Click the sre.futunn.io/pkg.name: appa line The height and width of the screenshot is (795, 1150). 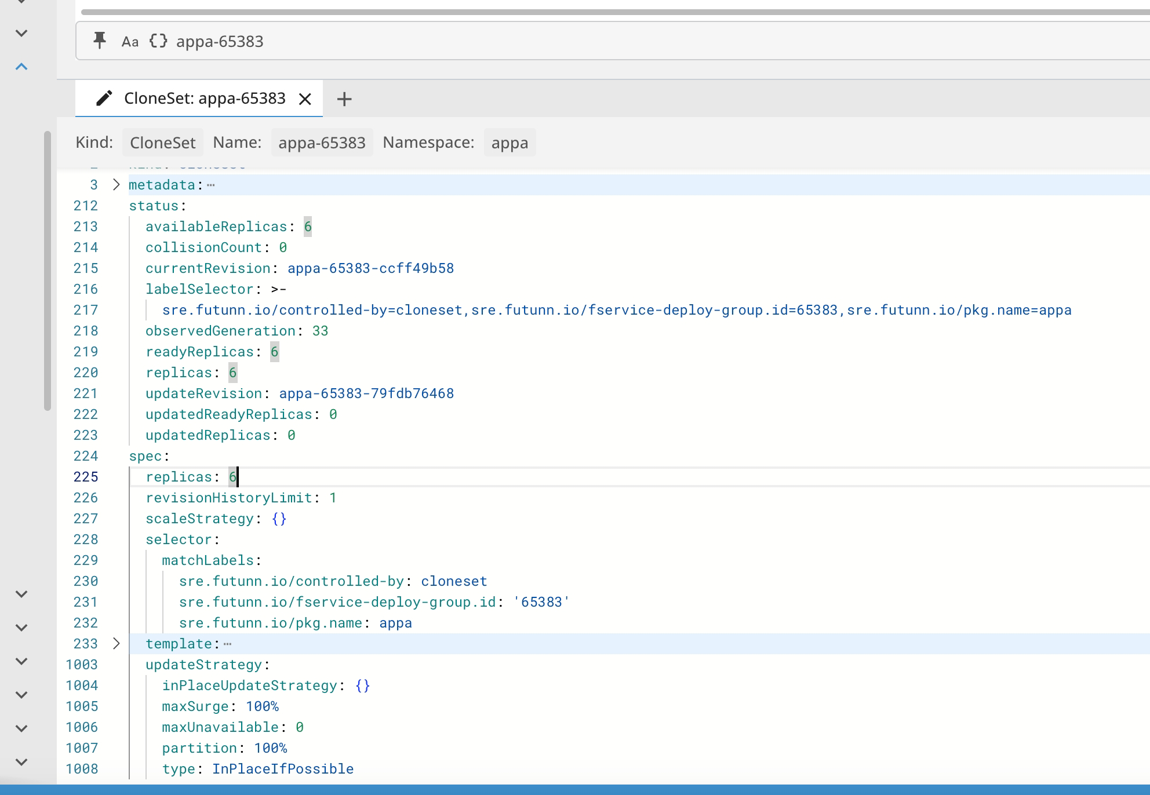pyautogui.click(x=296, y=623)
